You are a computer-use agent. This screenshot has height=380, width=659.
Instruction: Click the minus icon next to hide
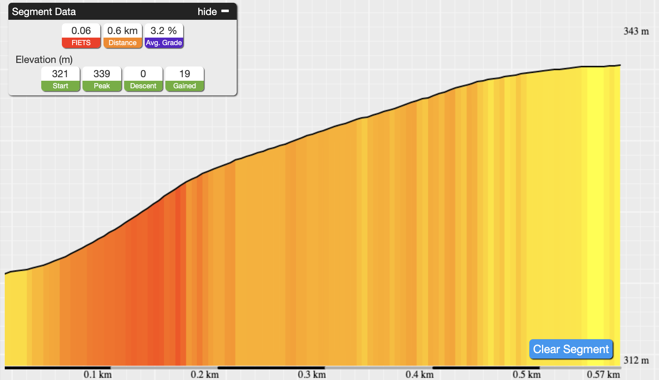[225, 11]
